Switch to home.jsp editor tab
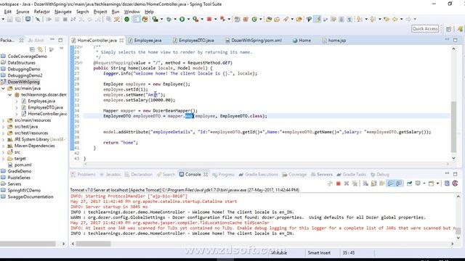465x261 pixels. [x=334, y=41]
